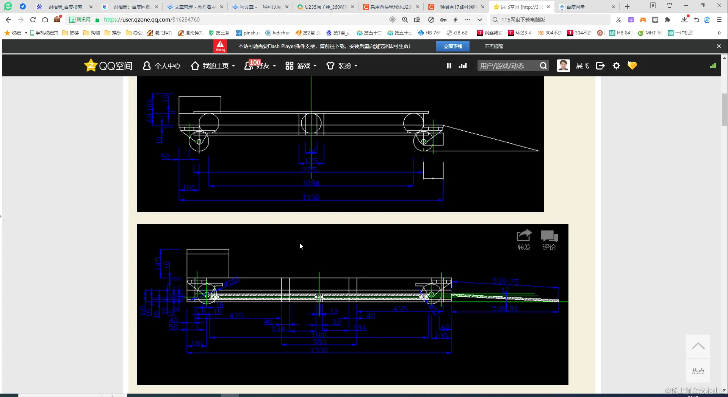Open the MHT 60 bookmark
This screenshot has height=397, width=728.
click(650, 33)
